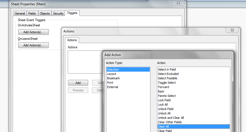Screen dimensions: 246x132
Task: Click the Promote button
Action: [78, 90]
